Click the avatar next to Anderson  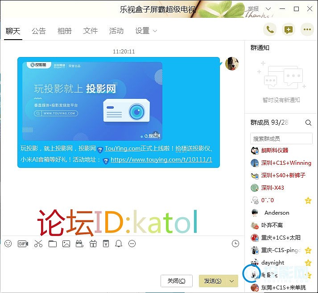[x=255, y=212]
